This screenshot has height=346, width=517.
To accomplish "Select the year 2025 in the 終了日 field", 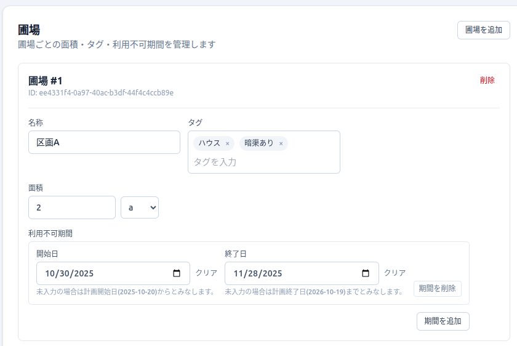I will (x=271, y=273).
